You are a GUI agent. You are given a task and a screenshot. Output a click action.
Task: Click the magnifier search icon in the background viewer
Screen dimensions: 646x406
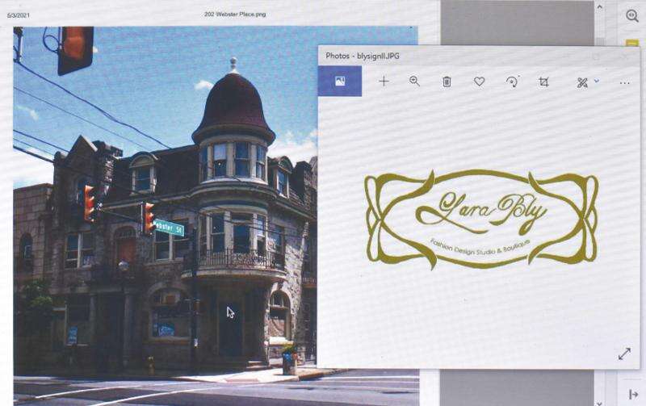(x=632, y=15)
